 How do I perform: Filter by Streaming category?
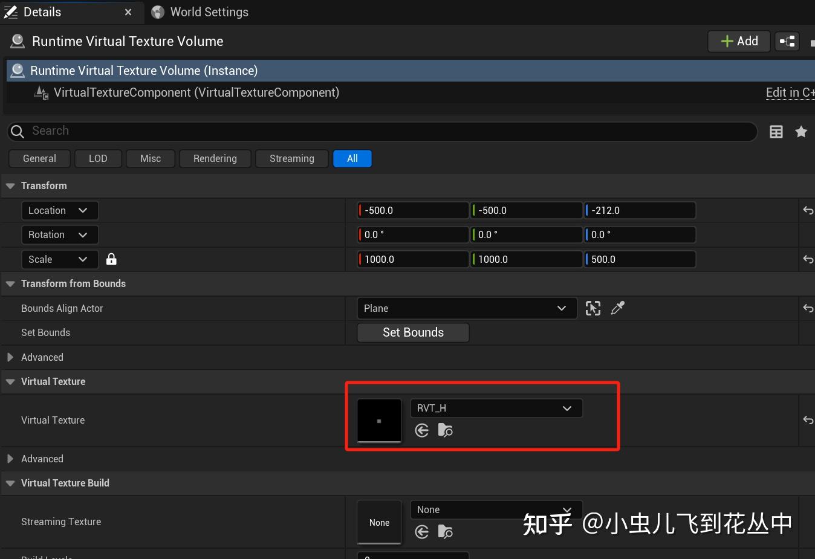click(x=292, y=158)
